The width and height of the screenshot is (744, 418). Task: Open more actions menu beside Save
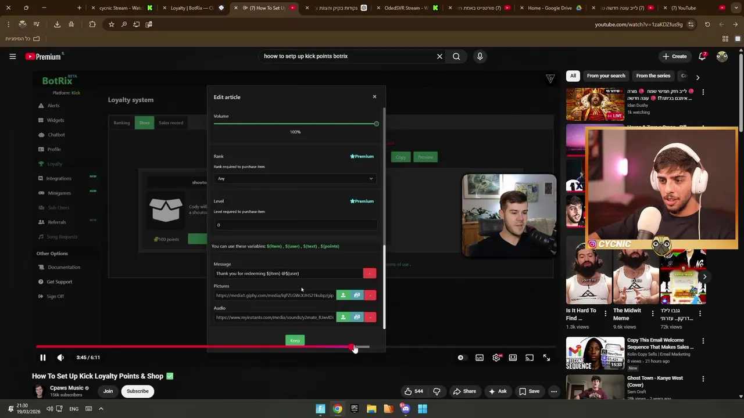[554, 391]
